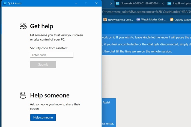Click the 'Quick Assist' window title text
The image size is (191, 127).
click(15, 4)
